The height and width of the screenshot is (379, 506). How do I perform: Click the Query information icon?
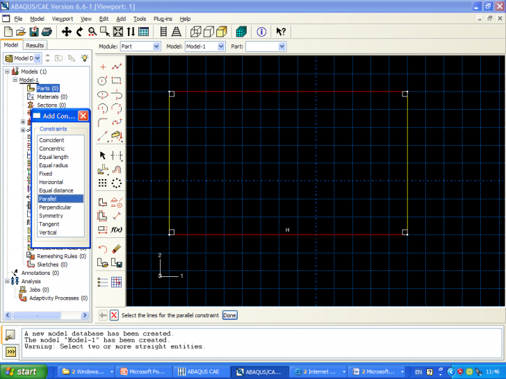point(261,32)
